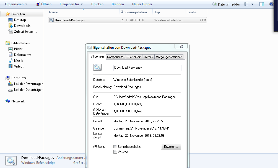
Task: Click the view mode icon
Action: pyautogui.click(x=246, y=4)
